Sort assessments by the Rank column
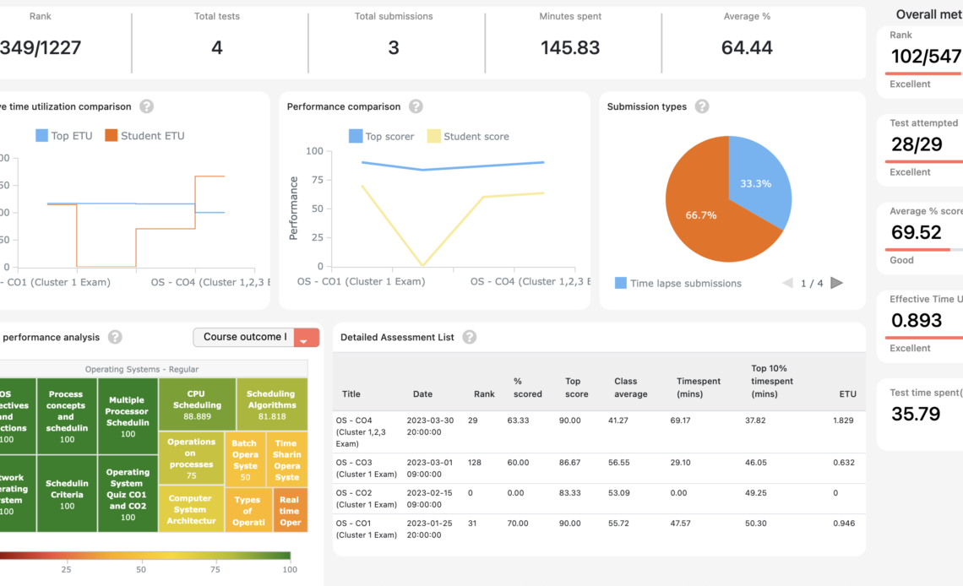The width and height of the screenshot is (963, 586). coord(484,393)
